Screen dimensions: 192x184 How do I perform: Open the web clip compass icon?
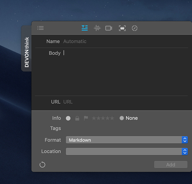point(134,28)
